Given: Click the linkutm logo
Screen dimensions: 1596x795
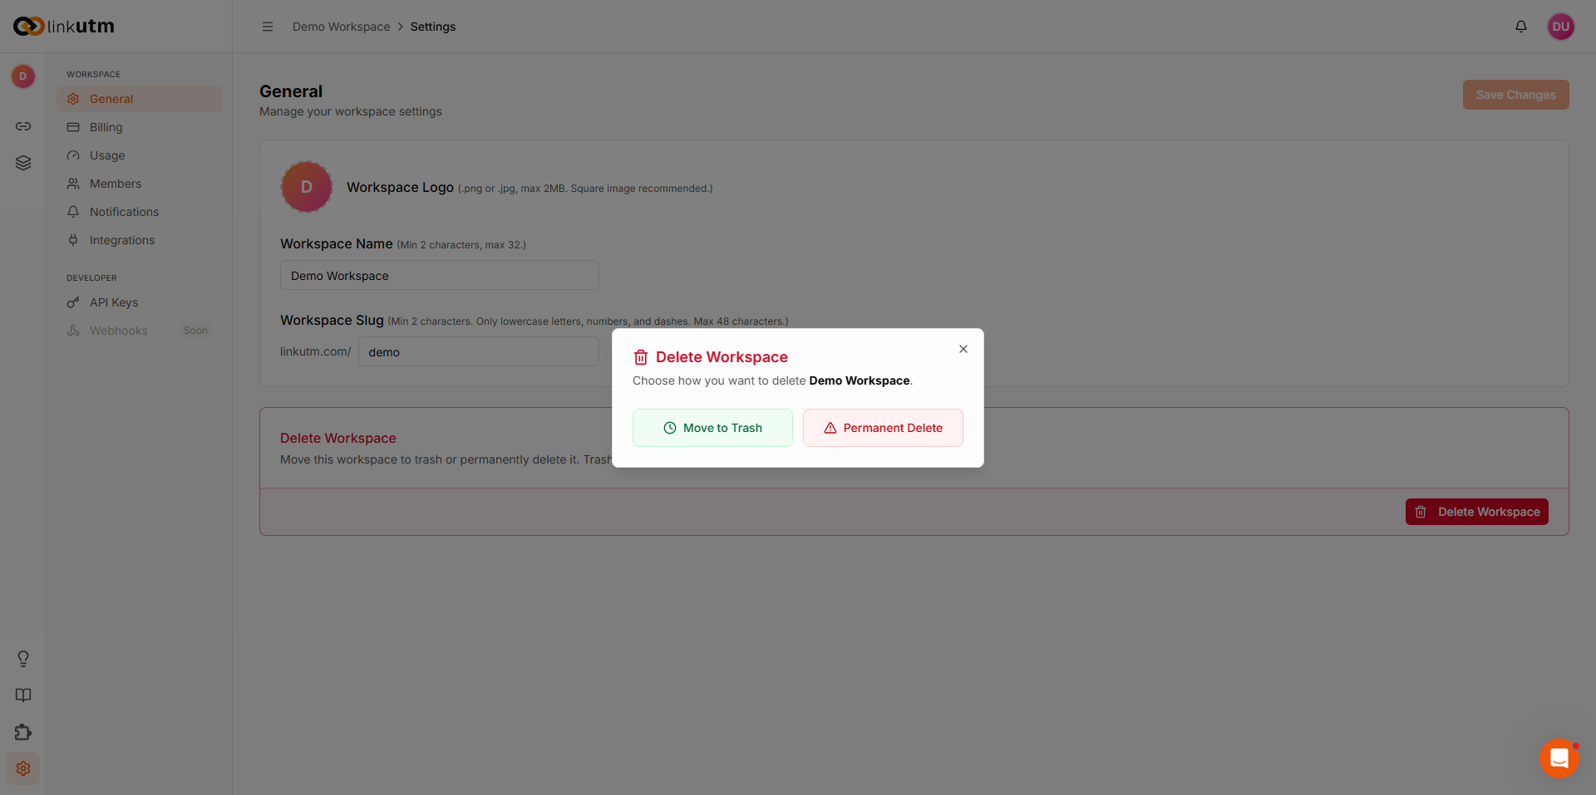Looking at the screenshot, I should click(x=64, y=27).
